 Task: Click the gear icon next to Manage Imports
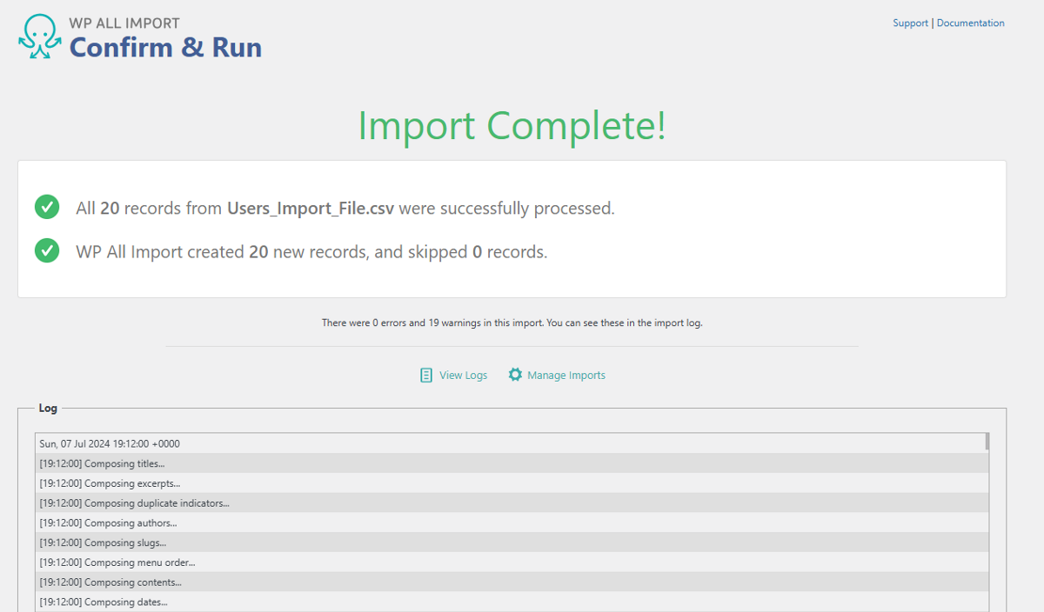point(515,375)
